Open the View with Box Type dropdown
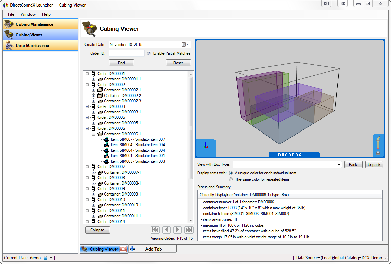Screen dimensions: 391x264 click(x=339, y=165)
